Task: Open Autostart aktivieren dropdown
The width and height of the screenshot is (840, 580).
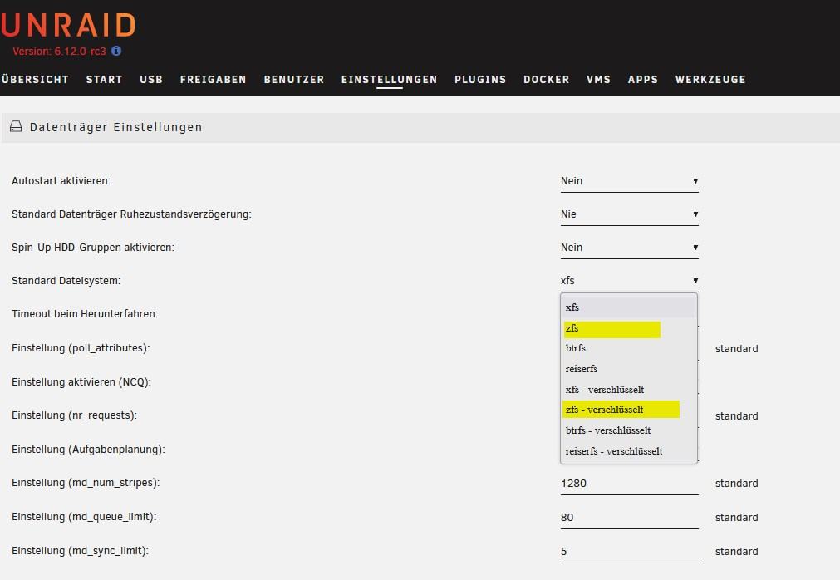Action: 630,181
